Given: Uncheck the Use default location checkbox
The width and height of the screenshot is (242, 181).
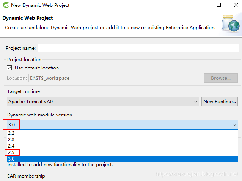Looking at the screenshot, I should click(10, 68).
